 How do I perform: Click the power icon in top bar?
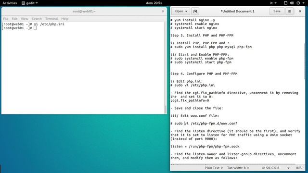pos(298,3)
